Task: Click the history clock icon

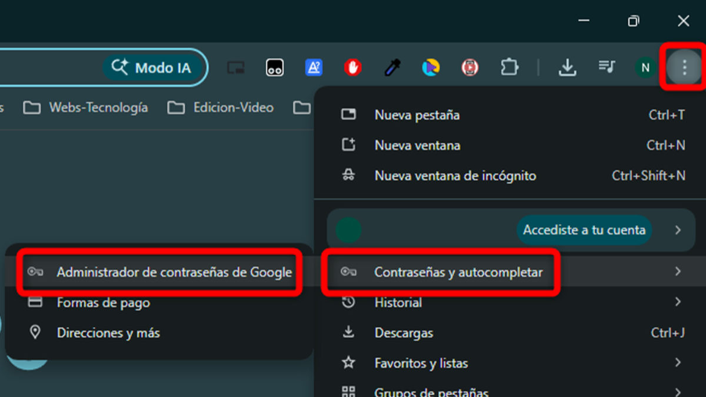Action: 349,302
